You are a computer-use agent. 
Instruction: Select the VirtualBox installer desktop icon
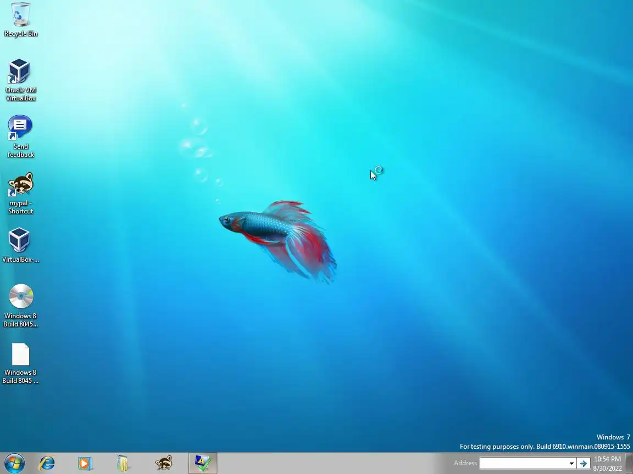tap(20, 245)
